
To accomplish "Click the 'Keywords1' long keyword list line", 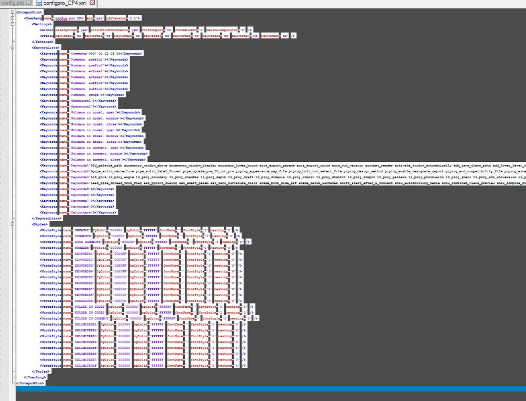I will [x=283, y=165].
